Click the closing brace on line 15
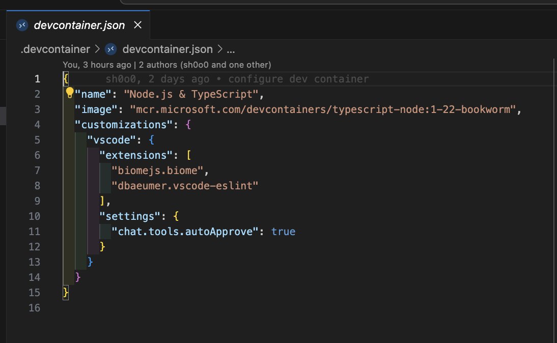 (66, 293)
